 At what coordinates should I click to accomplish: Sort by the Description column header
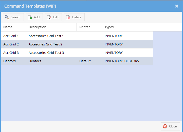pyautogui.click(x=38, y=27)
